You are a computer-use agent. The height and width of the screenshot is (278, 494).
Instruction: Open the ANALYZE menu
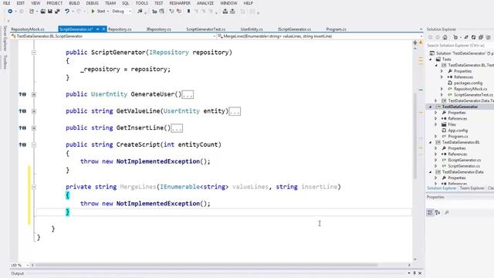coord(205,3)
